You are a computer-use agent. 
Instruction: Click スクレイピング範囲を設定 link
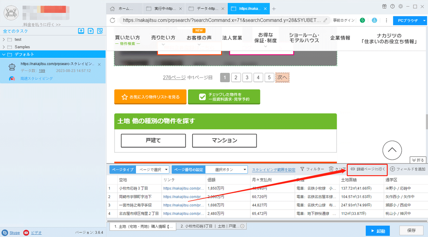274,170
